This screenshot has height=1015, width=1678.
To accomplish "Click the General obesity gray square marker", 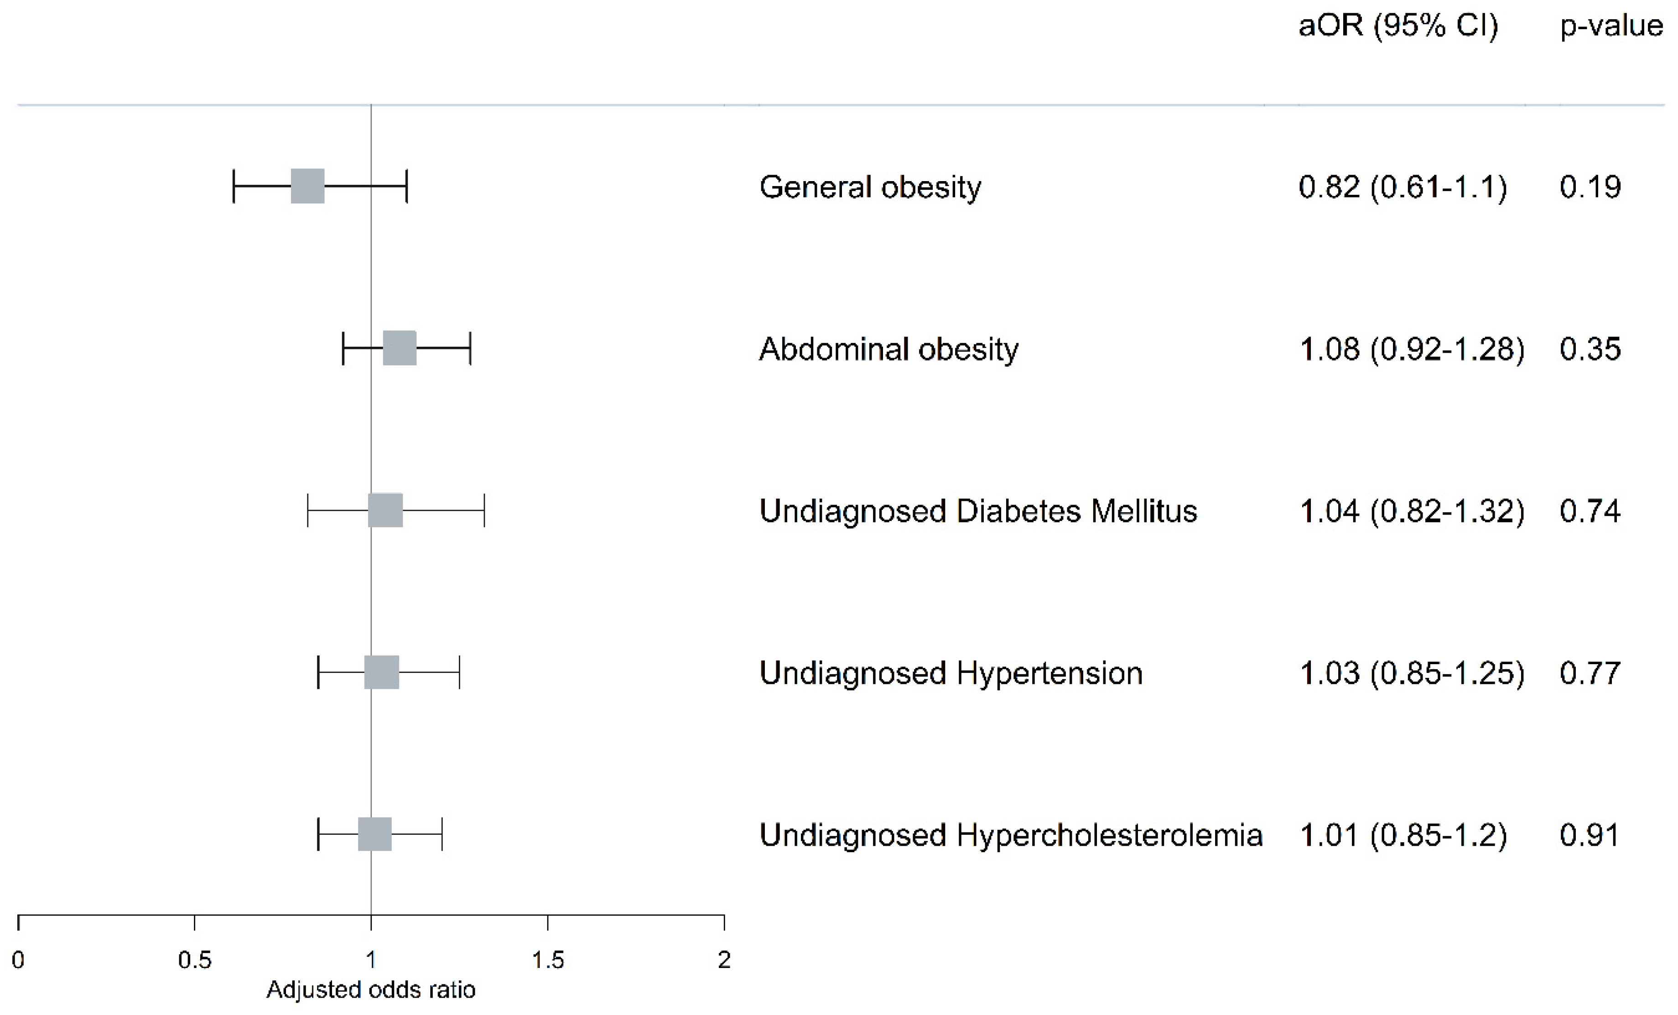I will (307, 186).
